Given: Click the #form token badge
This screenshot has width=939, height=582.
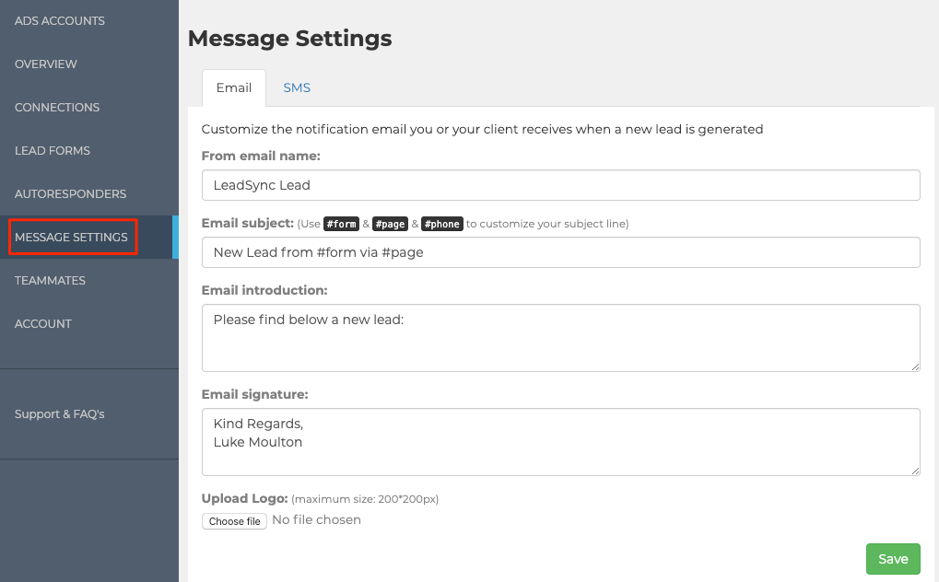Looking at the screenshot, I should coord(341,223).
